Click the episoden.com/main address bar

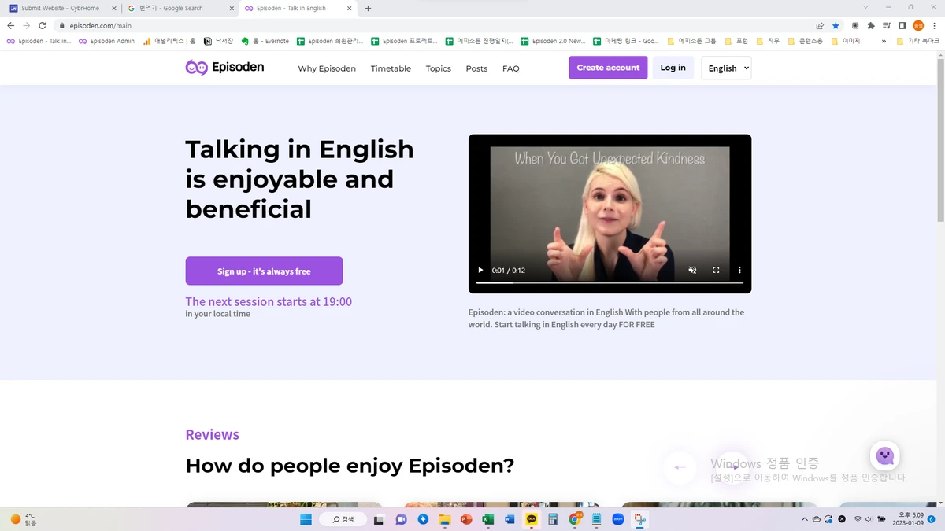coord(433,25)
